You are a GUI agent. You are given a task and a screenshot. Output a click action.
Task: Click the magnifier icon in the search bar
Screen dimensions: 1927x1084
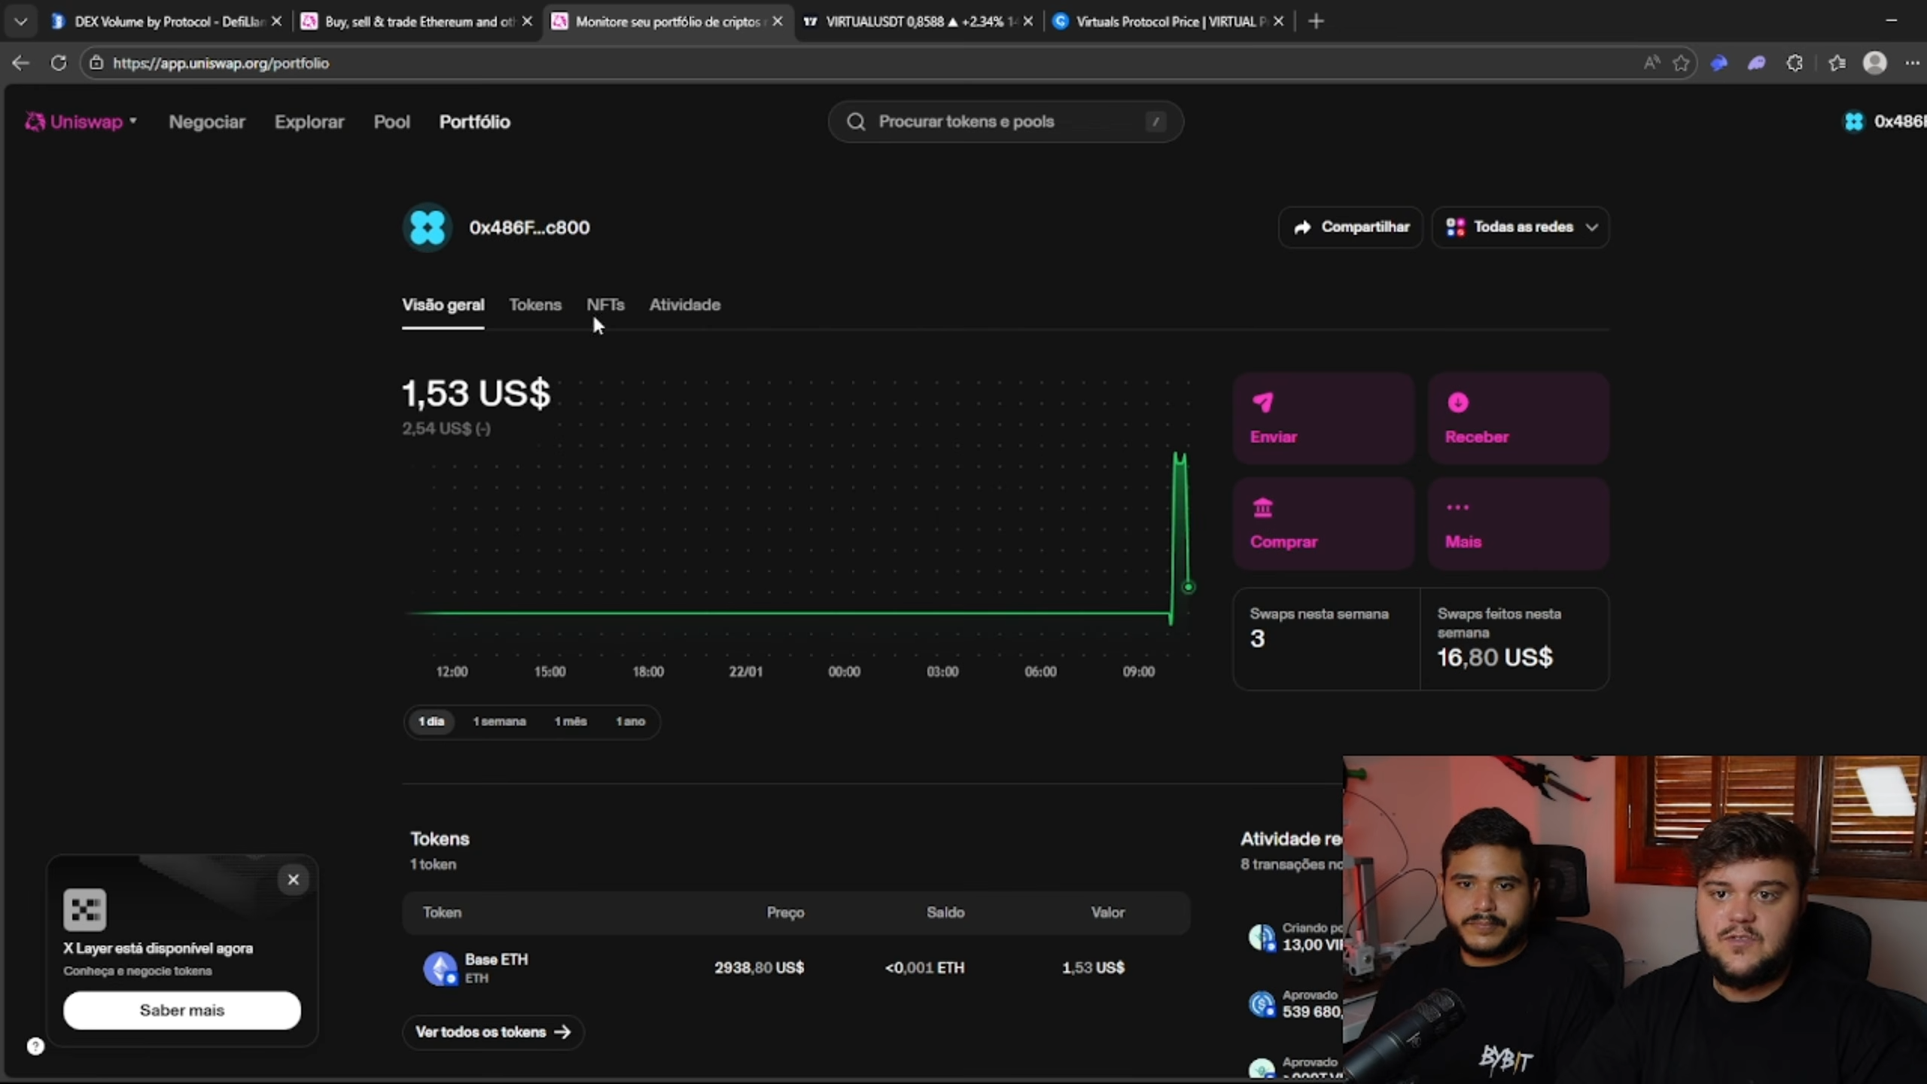click(x=856, y=121)
